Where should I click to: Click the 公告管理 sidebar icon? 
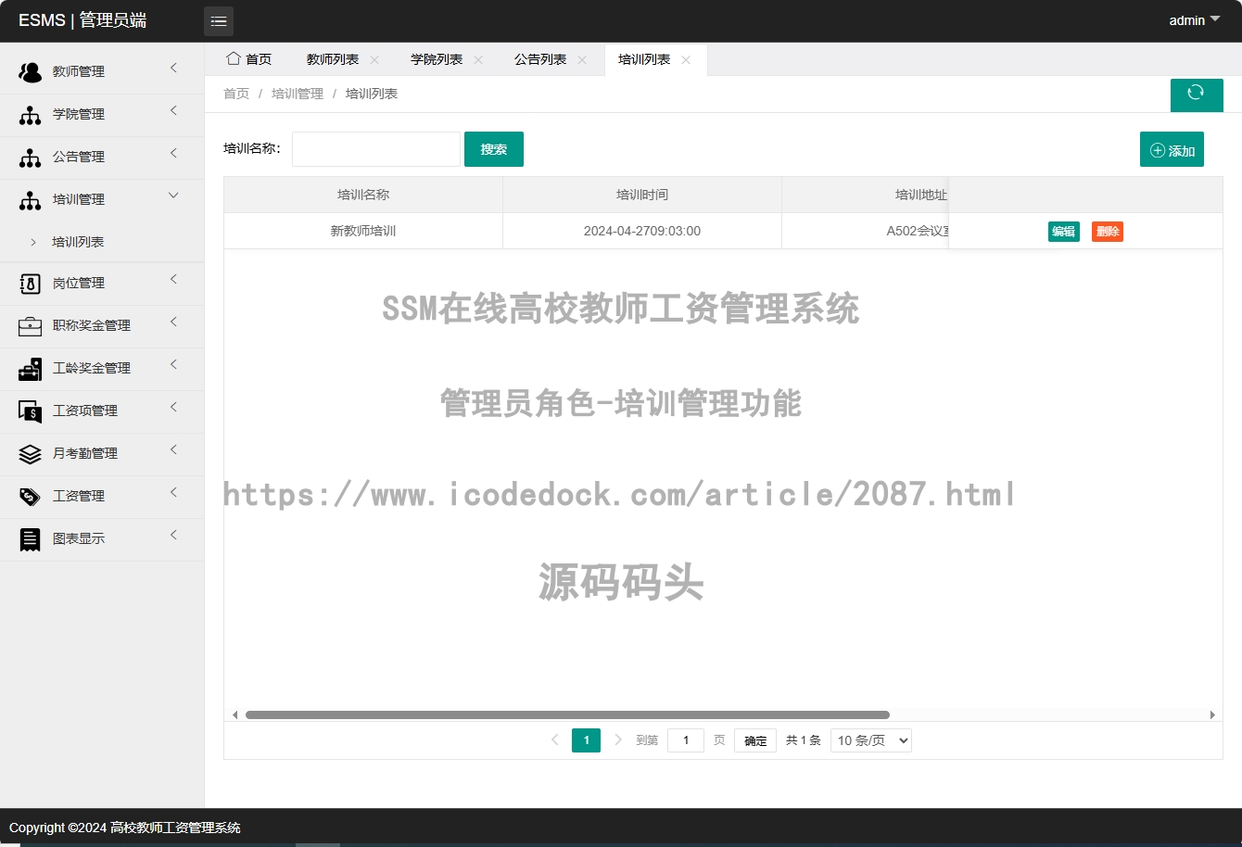[x=31, y=158]
